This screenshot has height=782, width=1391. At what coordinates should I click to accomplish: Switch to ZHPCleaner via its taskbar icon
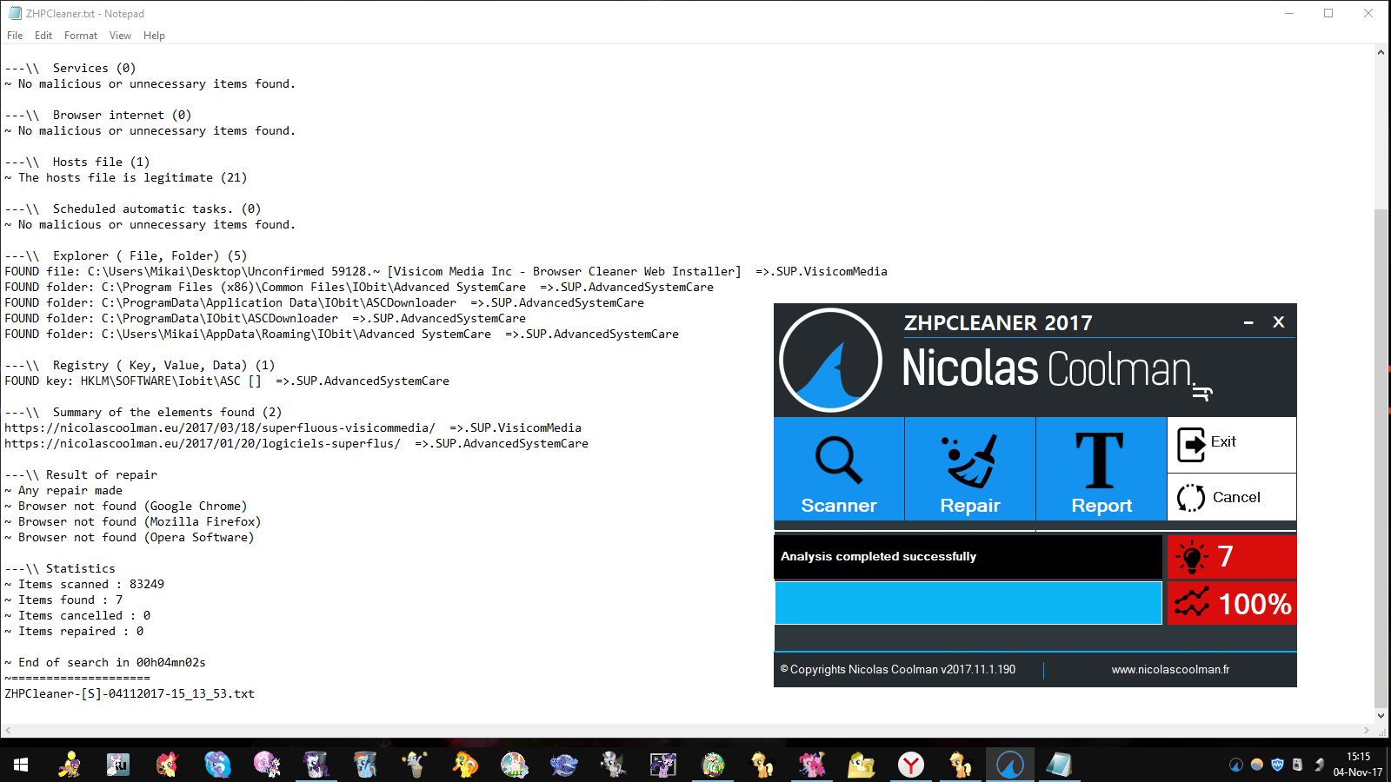(1009, 765)
